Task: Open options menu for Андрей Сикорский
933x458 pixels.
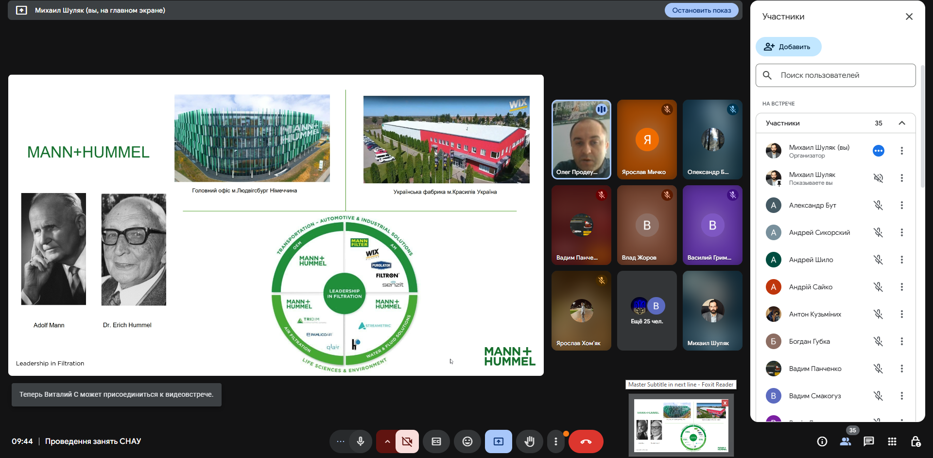Action: coord(902,232)
